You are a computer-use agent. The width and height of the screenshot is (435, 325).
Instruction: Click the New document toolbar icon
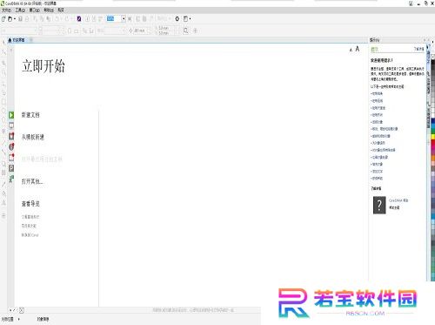coord(3,19)
